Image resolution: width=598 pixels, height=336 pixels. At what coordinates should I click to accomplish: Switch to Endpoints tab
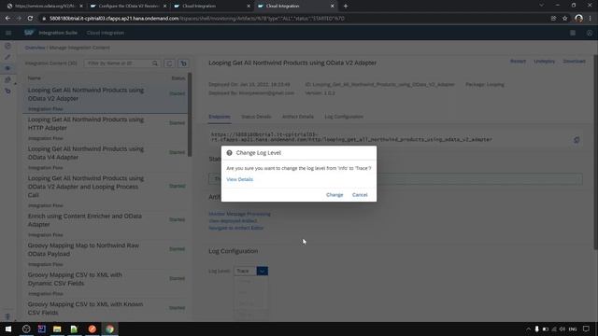[x=220, y=117]
